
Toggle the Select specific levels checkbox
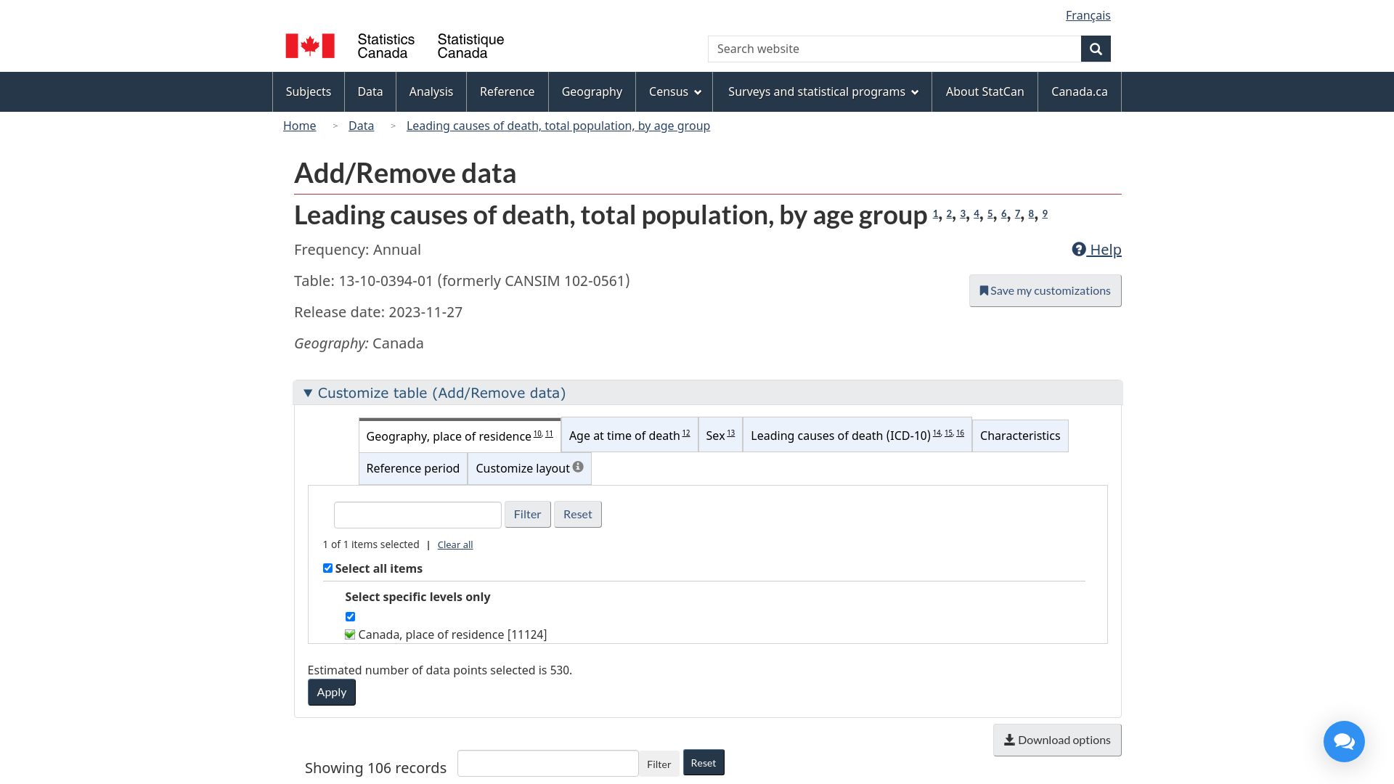(350, 616)
